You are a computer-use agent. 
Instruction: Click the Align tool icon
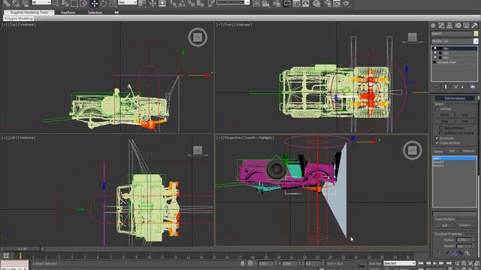[265, 4]
